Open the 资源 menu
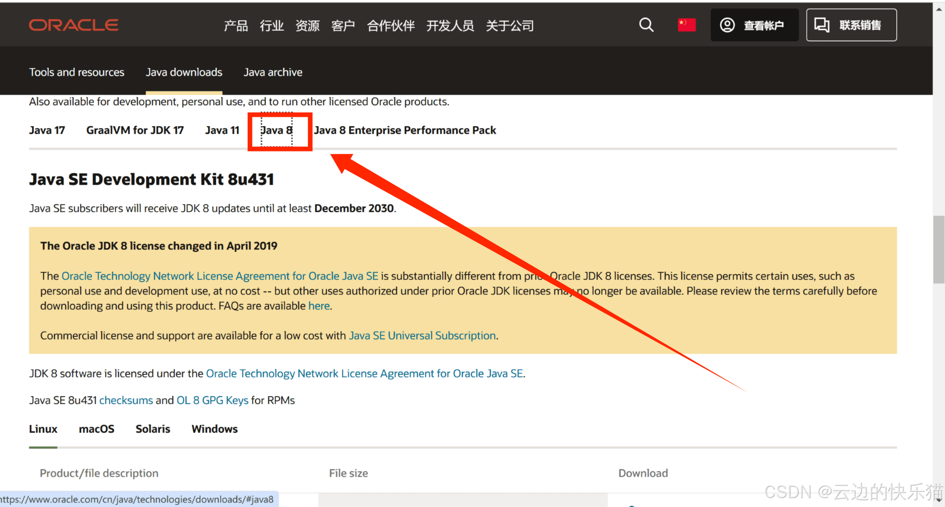This screenshot has height=507, width=945. (x=307, y=25)
